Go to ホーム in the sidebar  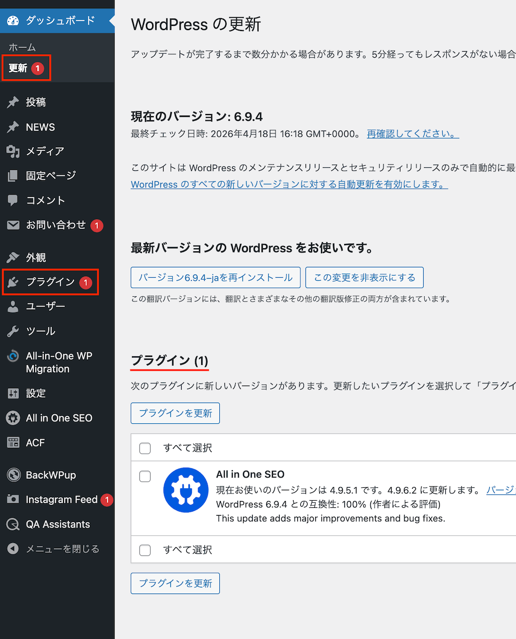coord(22,47)
